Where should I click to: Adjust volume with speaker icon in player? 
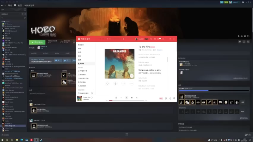tap(170, 98)
